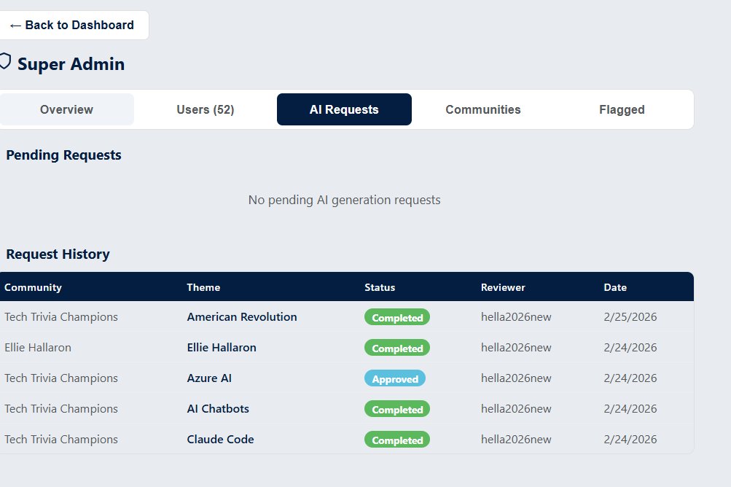Click the Status column header
The image size is (731, 487).
point(380,287)
